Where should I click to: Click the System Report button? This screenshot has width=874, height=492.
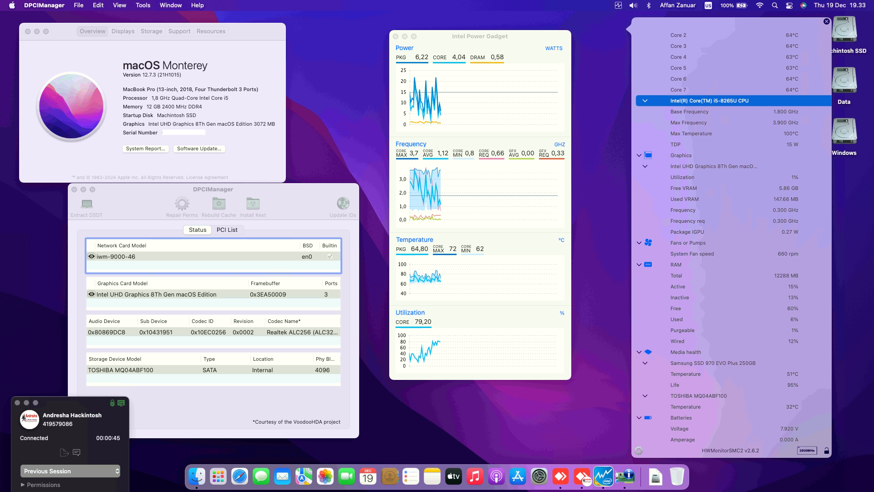coord(146,149)
